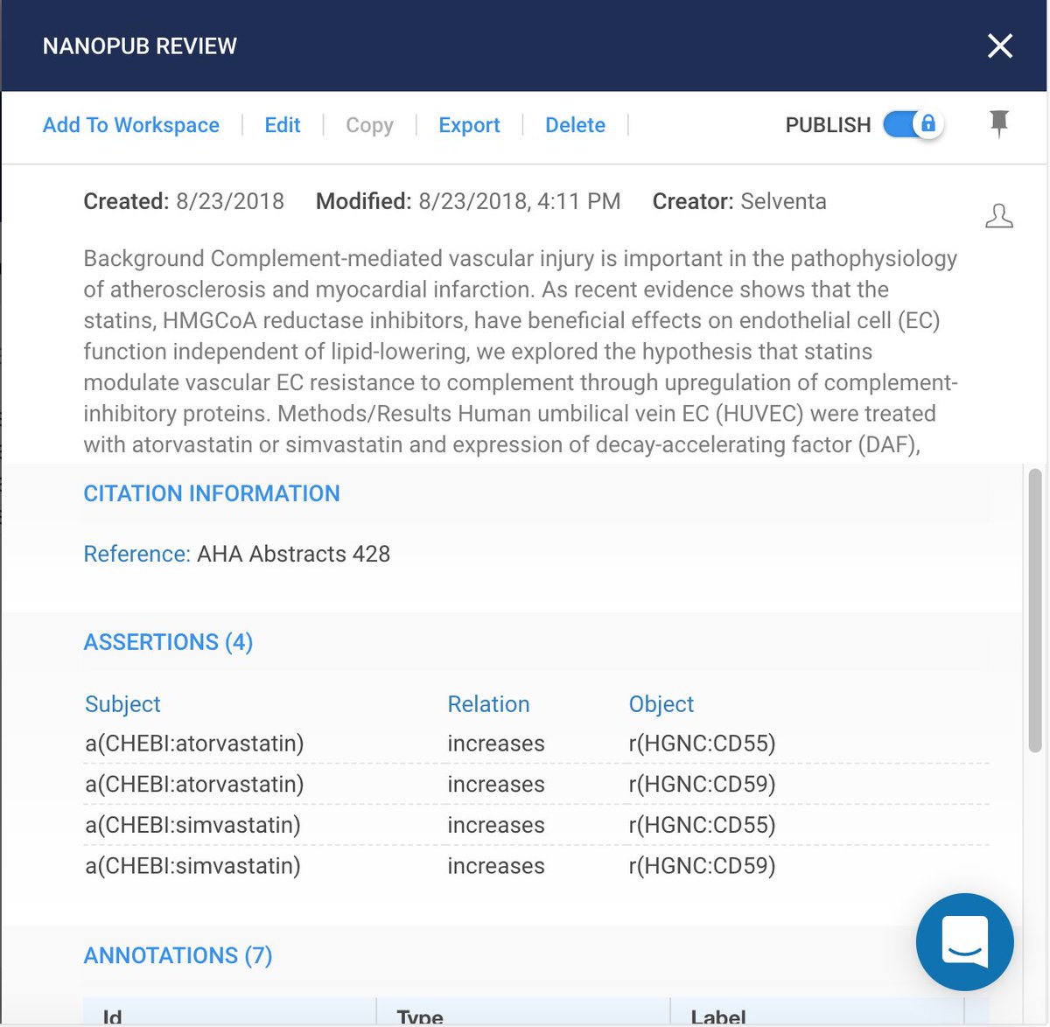Click the Type column header in annotations

pos(420,1017)
